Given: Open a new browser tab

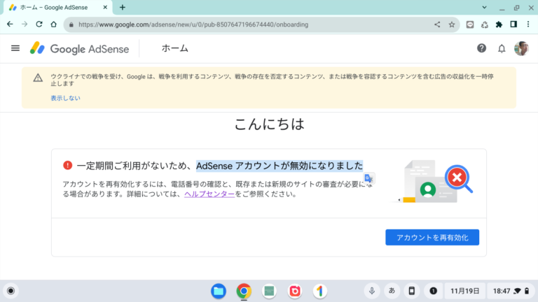Looking at the screenshot, I should point(123,7).
